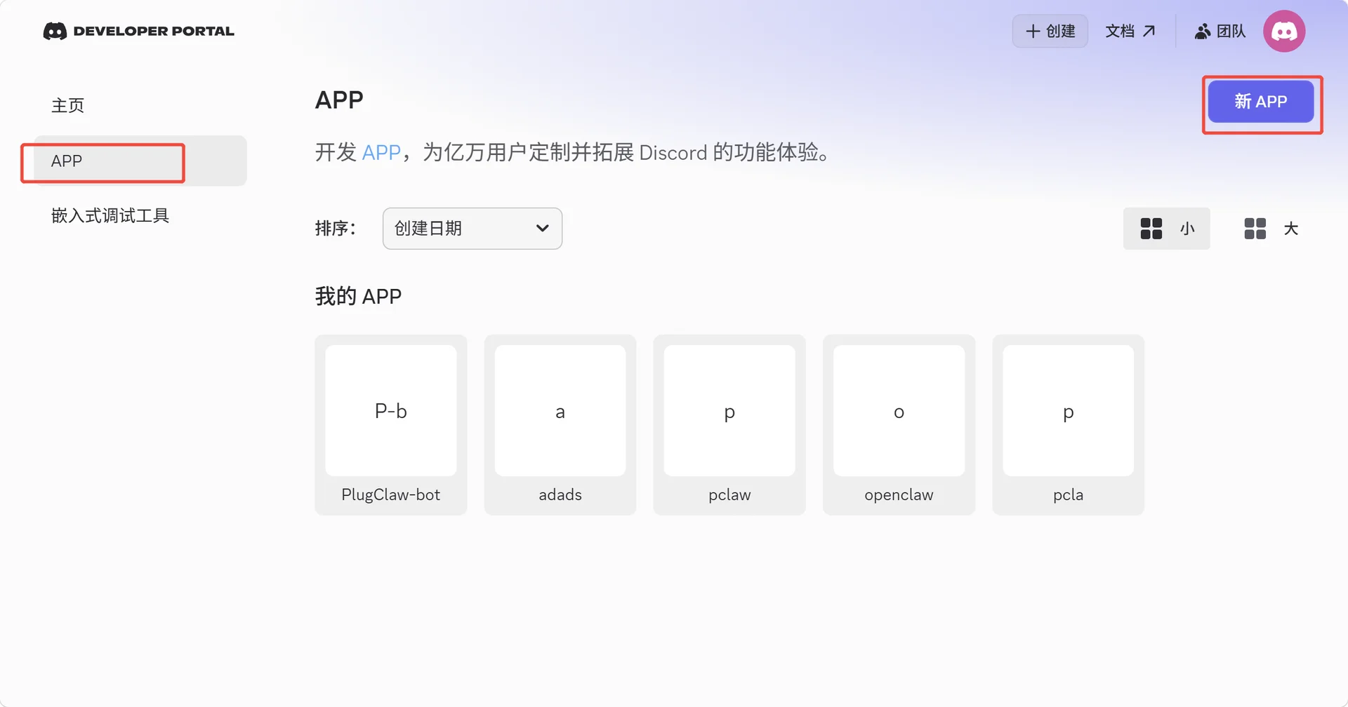
Task: Create a new app with 新 APP
Action: click(x=1261, y=102)
